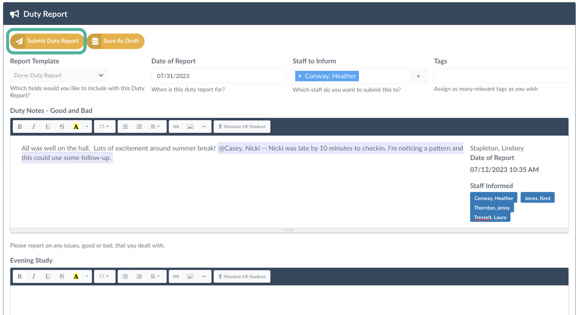The height and width of the screenshot is (315, 576).
Task: Remove Conway, Heather from Staff to Inform
Action: click(300, 76)
